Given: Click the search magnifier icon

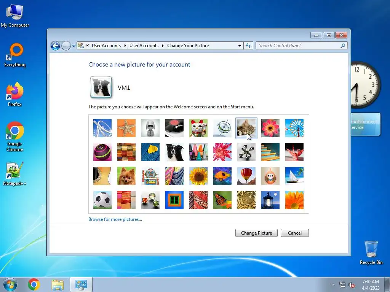Looking at the screenshot, I should (x=343, y=46).
